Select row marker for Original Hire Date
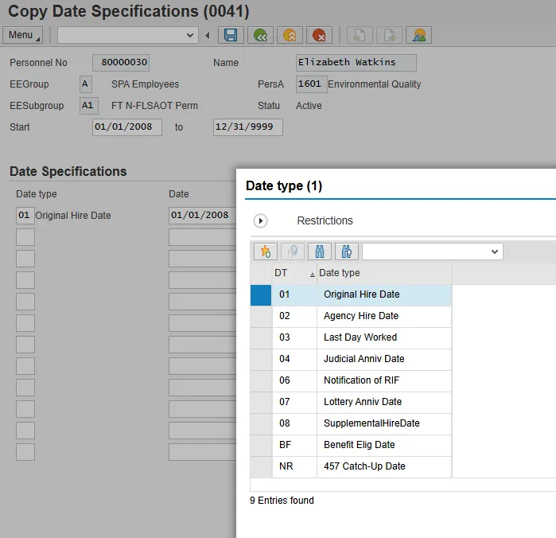The height and width of the screenshot is (538, 556). (x=261, y=294)
